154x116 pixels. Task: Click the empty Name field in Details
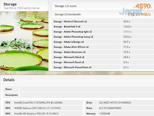click(x=87, y=89)
